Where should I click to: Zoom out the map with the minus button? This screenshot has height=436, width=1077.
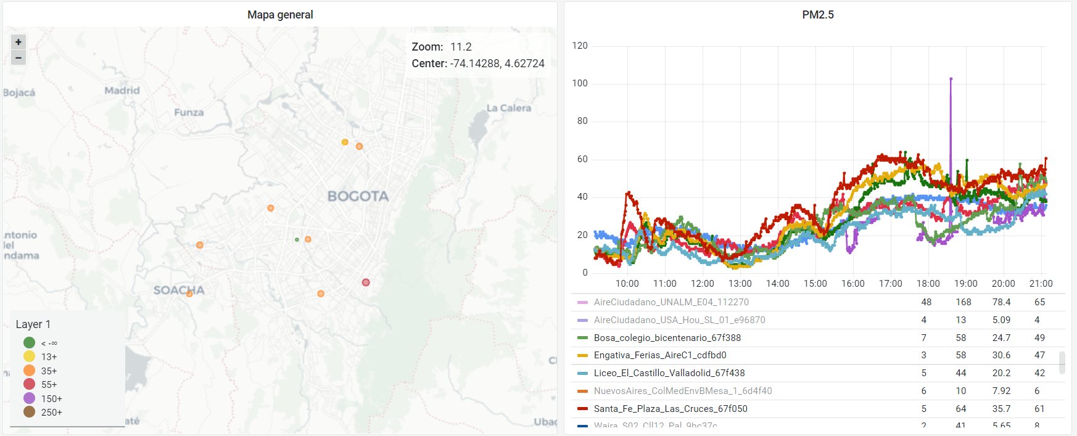point(19,57)
